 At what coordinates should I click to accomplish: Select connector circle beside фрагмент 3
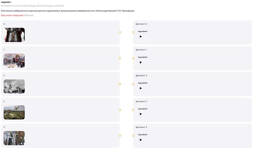[133, 84]
